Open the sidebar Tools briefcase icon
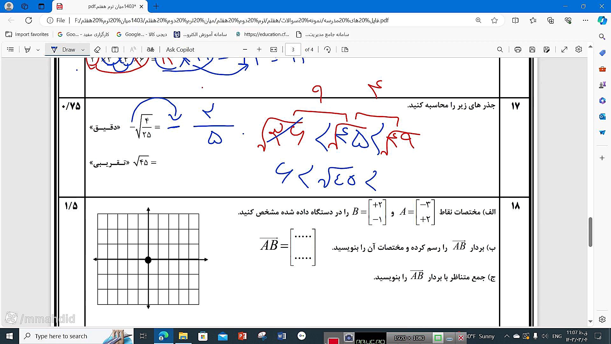 coord(602,69)
